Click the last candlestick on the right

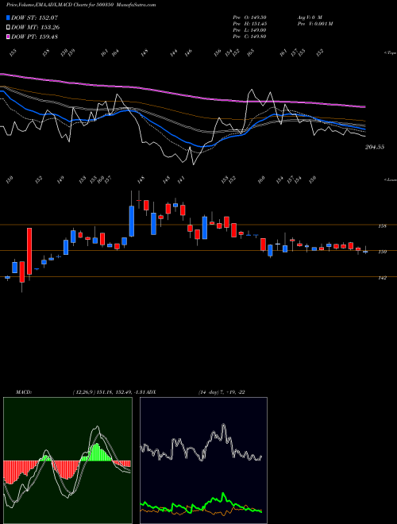(x=365, y=251)
